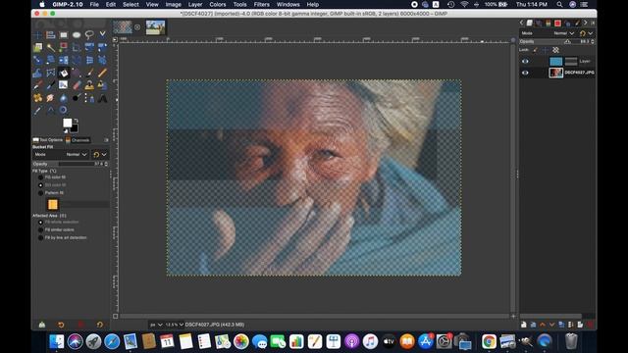Image resolution: width=628 pixels, height=353 pixels.
Task: Open zoom level dropdown in status bar
Action: click(x=174, y=325)
